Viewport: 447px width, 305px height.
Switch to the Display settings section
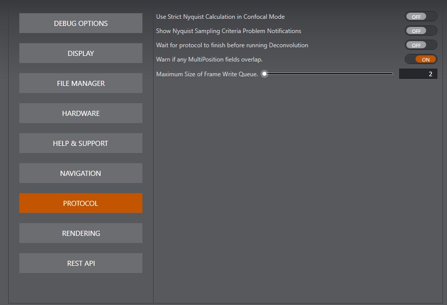click(x=81, y=53)
